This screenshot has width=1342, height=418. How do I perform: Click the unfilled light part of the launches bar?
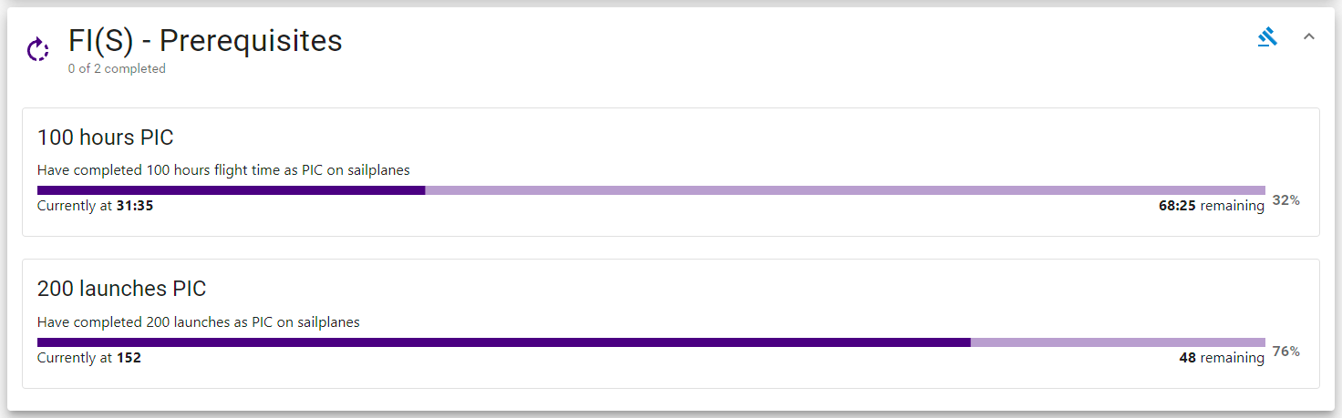[x=1118, y=342]
